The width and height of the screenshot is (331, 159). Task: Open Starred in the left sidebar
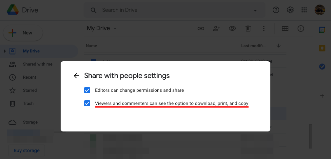(x=29, y=90)
